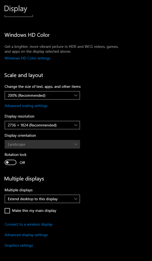Click the Display resolution label
The width and height of the screenshot is (152, 261).
click(19, 116)
